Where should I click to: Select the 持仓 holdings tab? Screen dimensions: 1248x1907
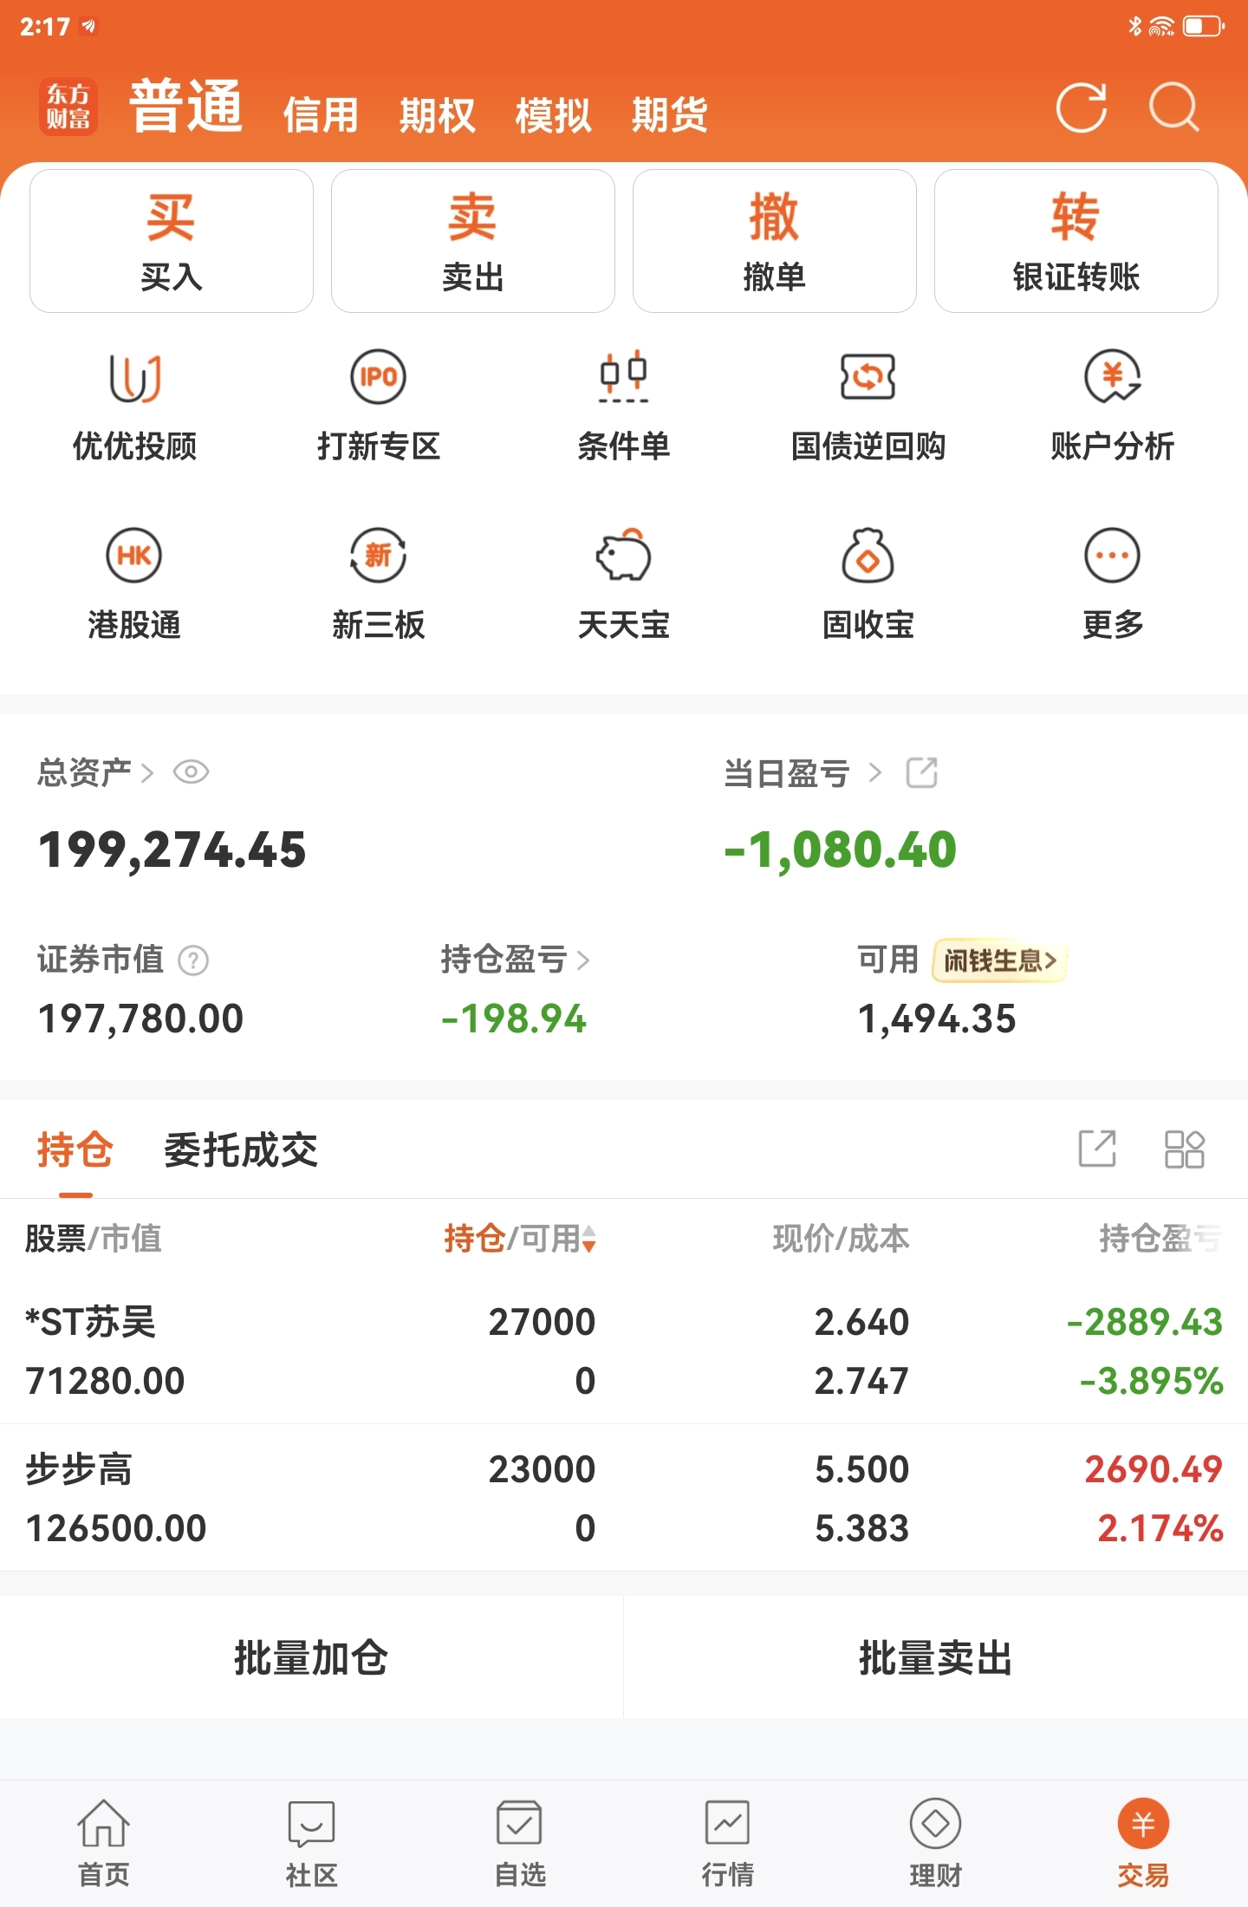tap(75, 1150)
